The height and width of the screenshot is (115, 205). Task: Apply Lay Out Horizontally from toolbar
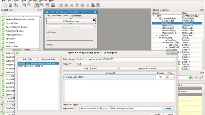click(61, 5)
